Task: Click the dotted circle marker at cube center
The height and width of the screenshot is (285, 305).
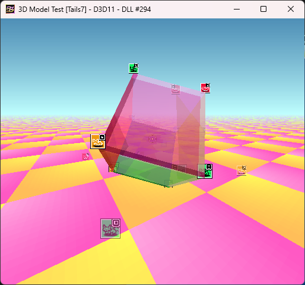Action: tap(152, 139)
